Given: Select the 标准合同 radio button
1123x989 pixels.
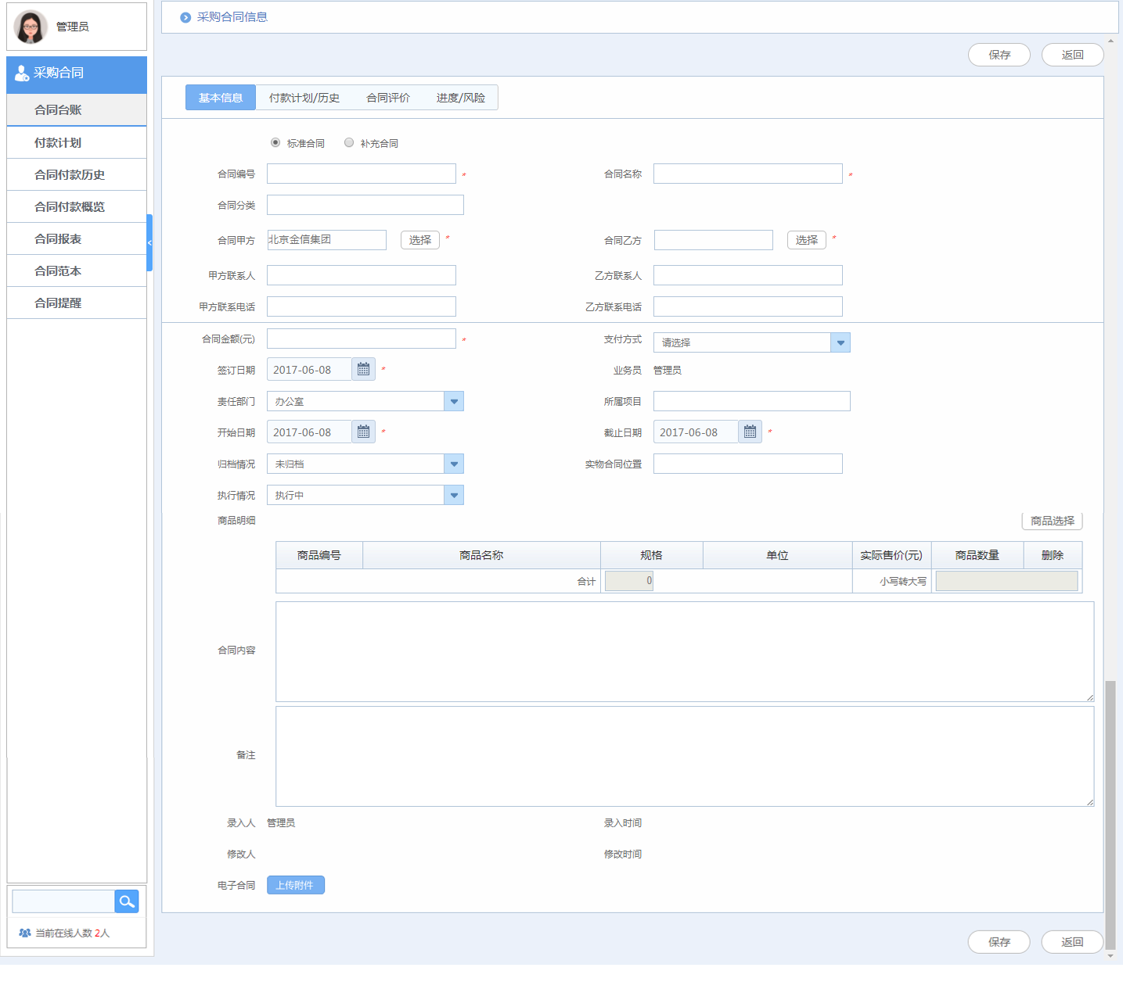Looking at the screenshot, I should click(275, 142).
